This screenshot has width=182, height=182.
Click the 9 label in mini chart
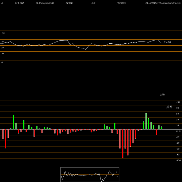(x=116, y=172)
